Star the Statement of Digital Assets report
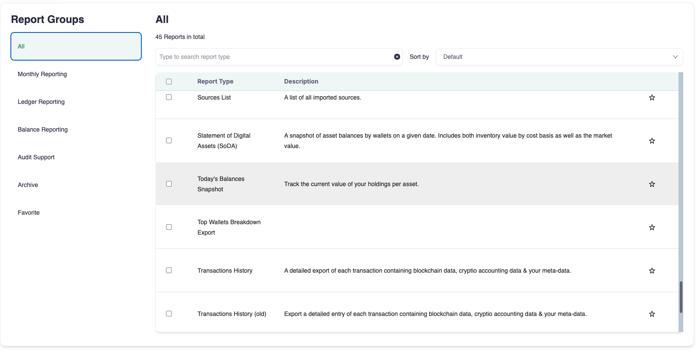The height and width of the screenshot is (351, 698). tap(652, 141)
